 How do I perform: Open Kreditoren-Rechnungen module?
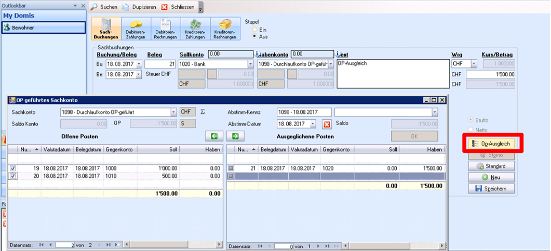[225, 29]
